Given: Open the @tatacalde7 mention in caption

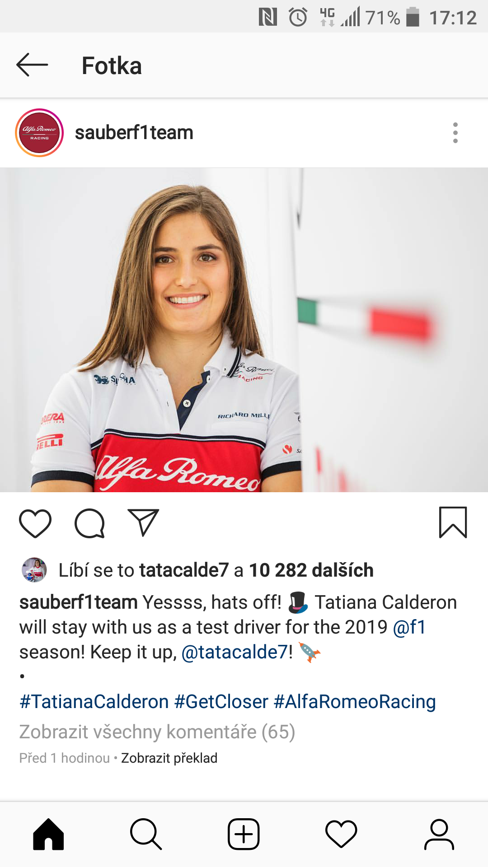Looking at the screenshot, I should [x=235, y=652].
